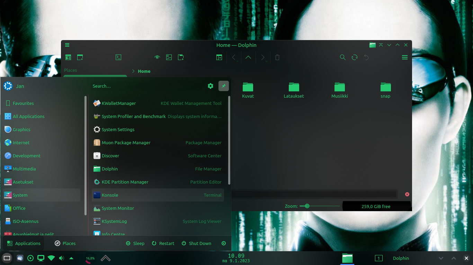Go up one folder level in Dolphin
The width and height of the screenshot is (473, 265).
click(x=248, y=57)
